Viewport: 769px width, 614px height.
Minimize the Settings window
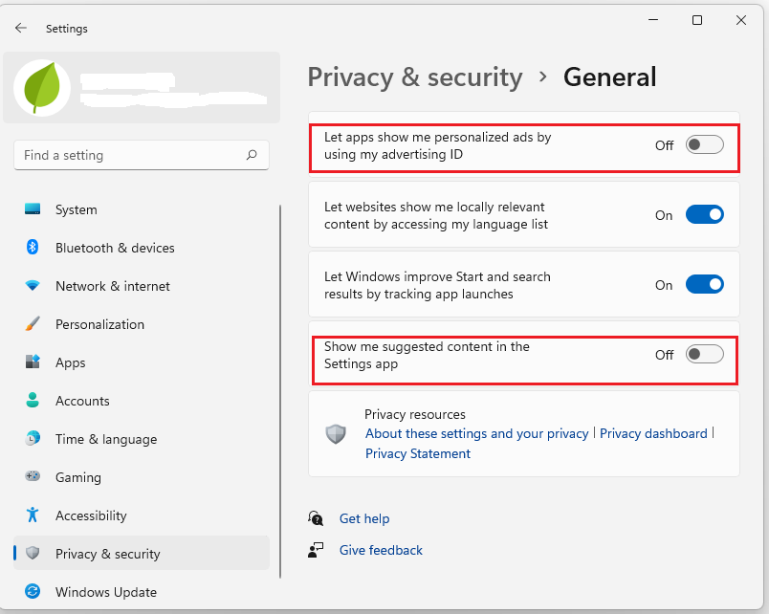coord(653,20)
